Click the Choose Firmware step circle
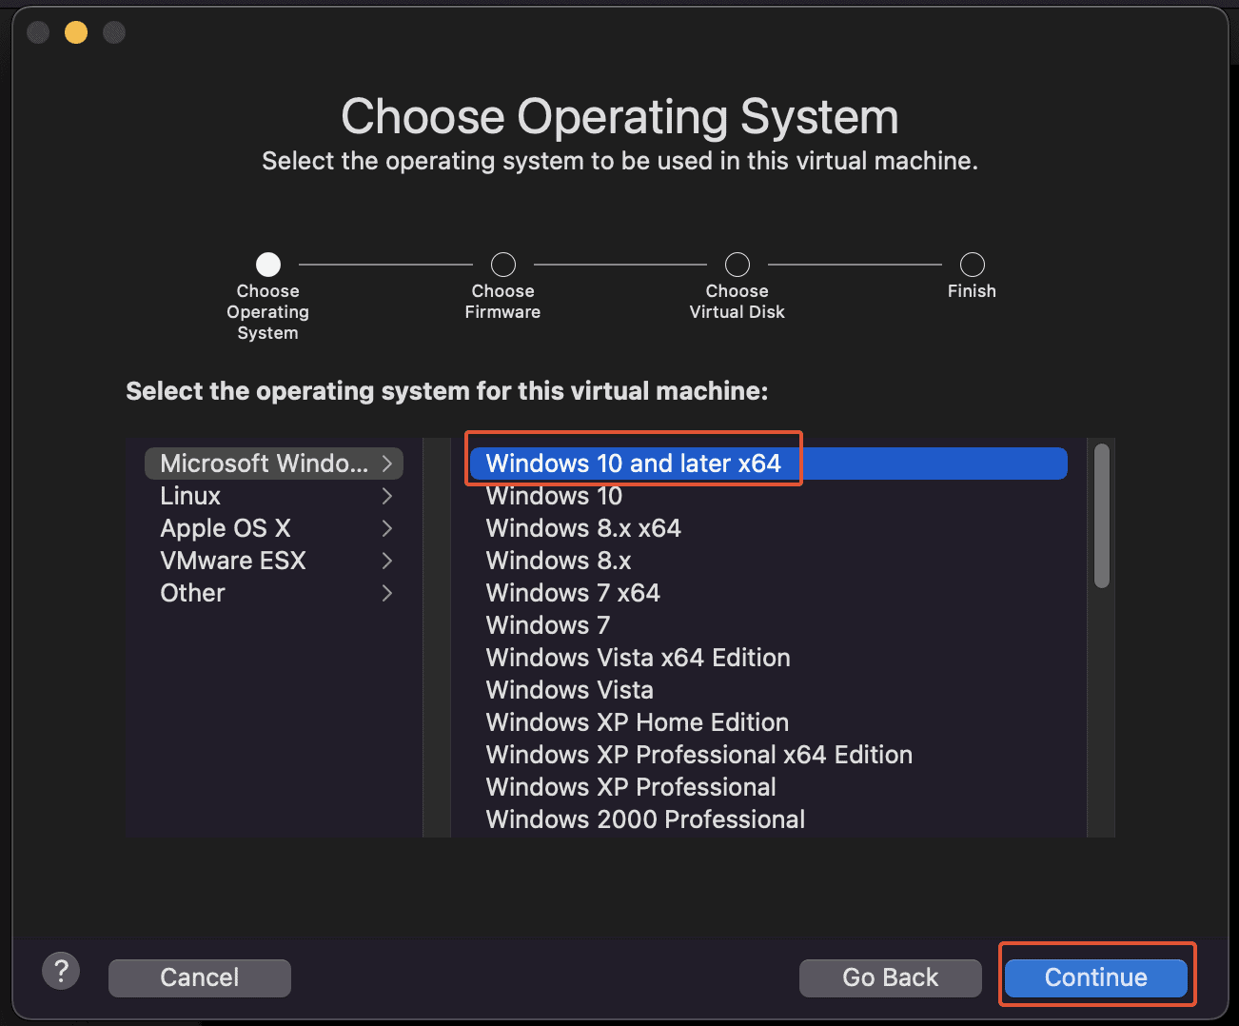 [x=503, y=264]
